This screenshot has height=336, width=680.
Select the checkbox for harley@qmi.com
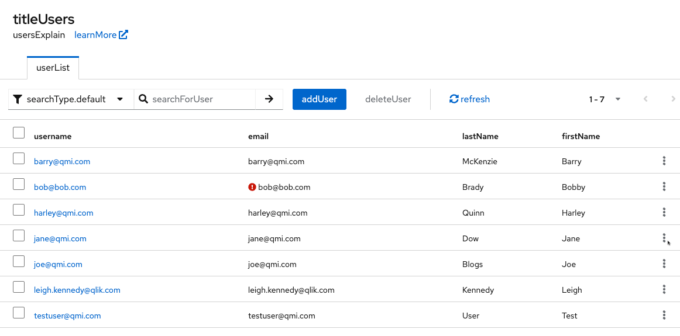point(19,210)
